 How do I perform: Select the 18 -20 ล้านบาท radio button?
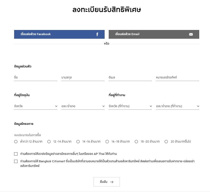pos(136,142)
